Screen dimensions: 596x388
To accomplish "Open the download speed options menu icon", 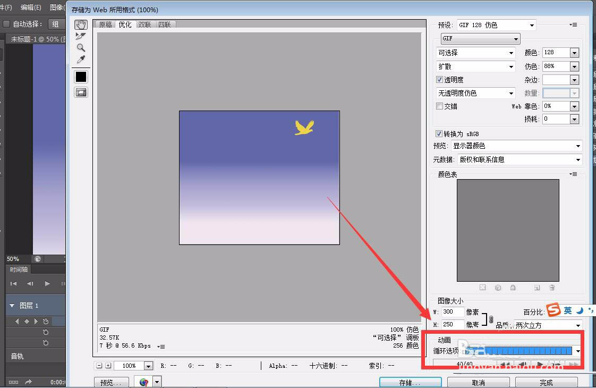I will (x=161, y=347).
